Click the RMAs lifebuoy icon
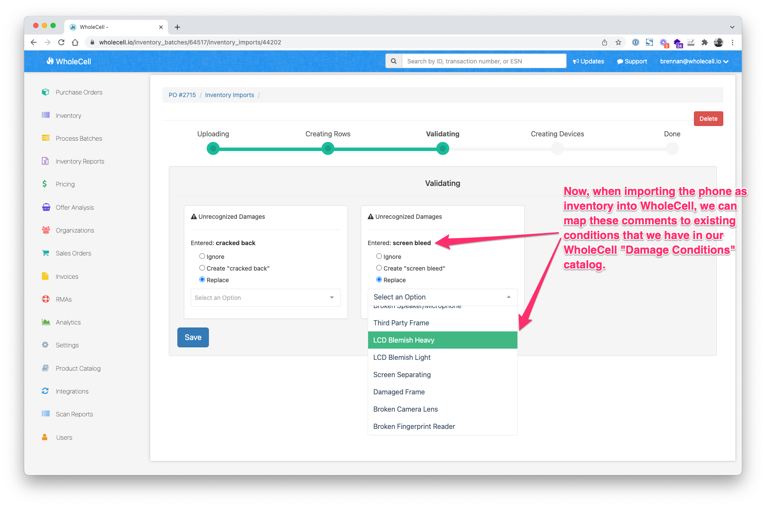The height and width of the screenshot is (507, 766). (45, 299)
